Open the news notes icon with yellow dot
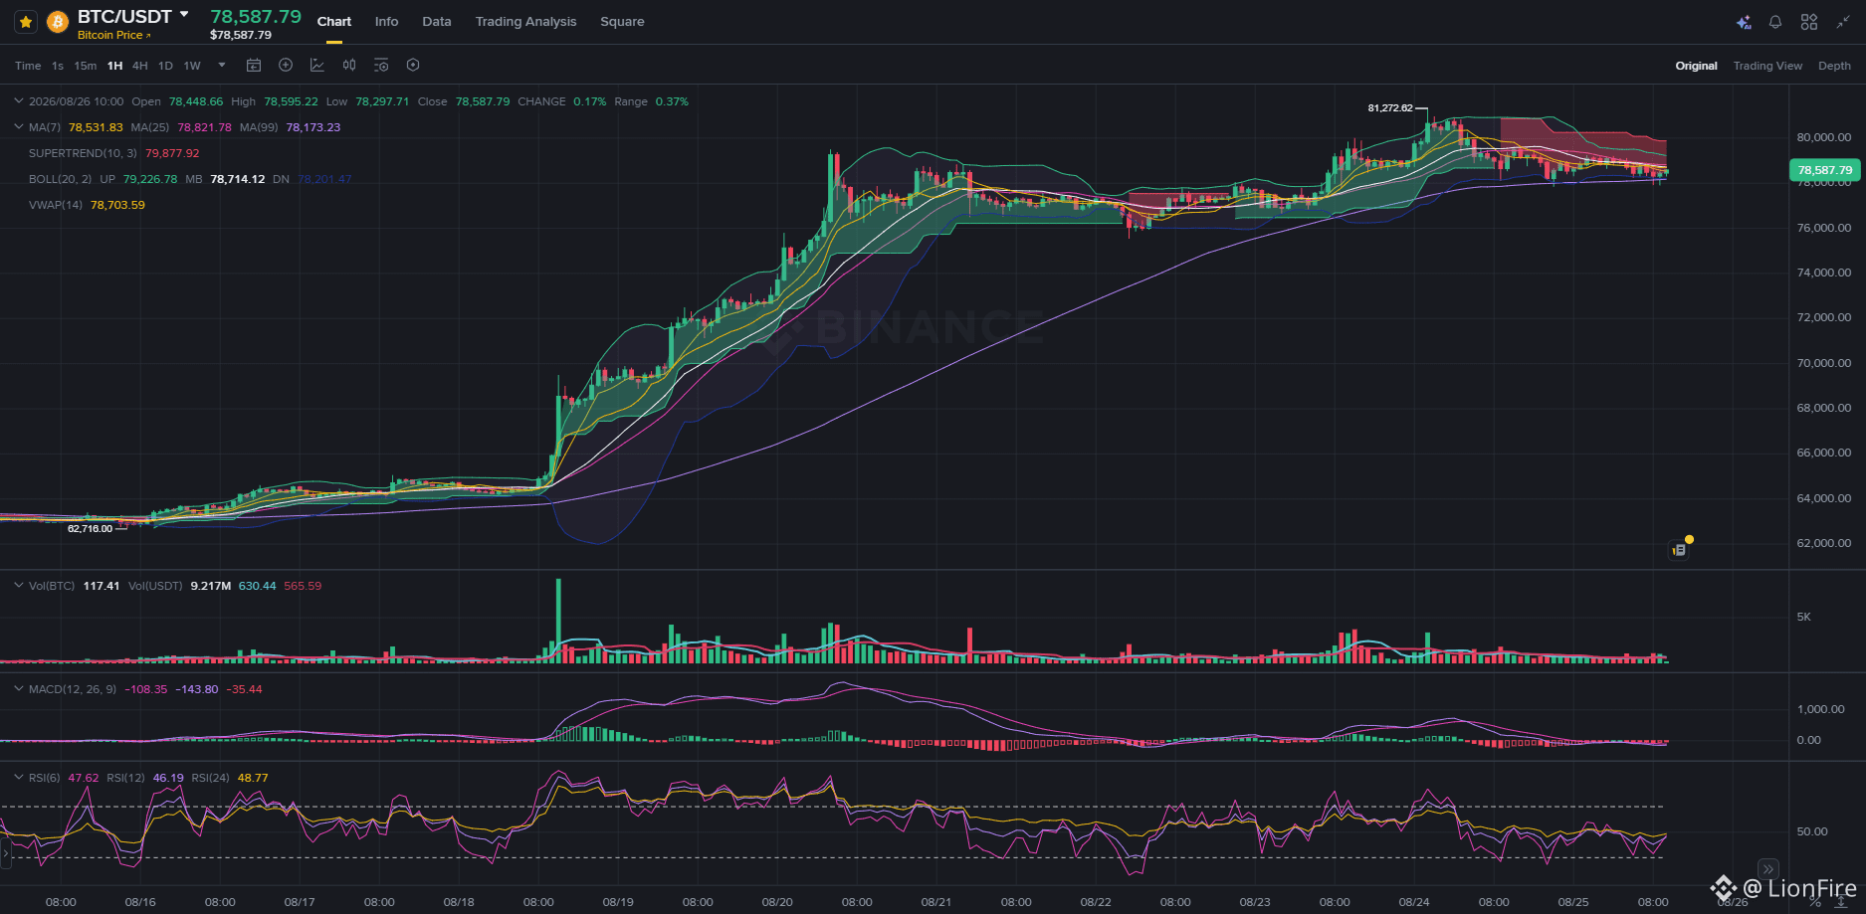 pos(1680,548)
